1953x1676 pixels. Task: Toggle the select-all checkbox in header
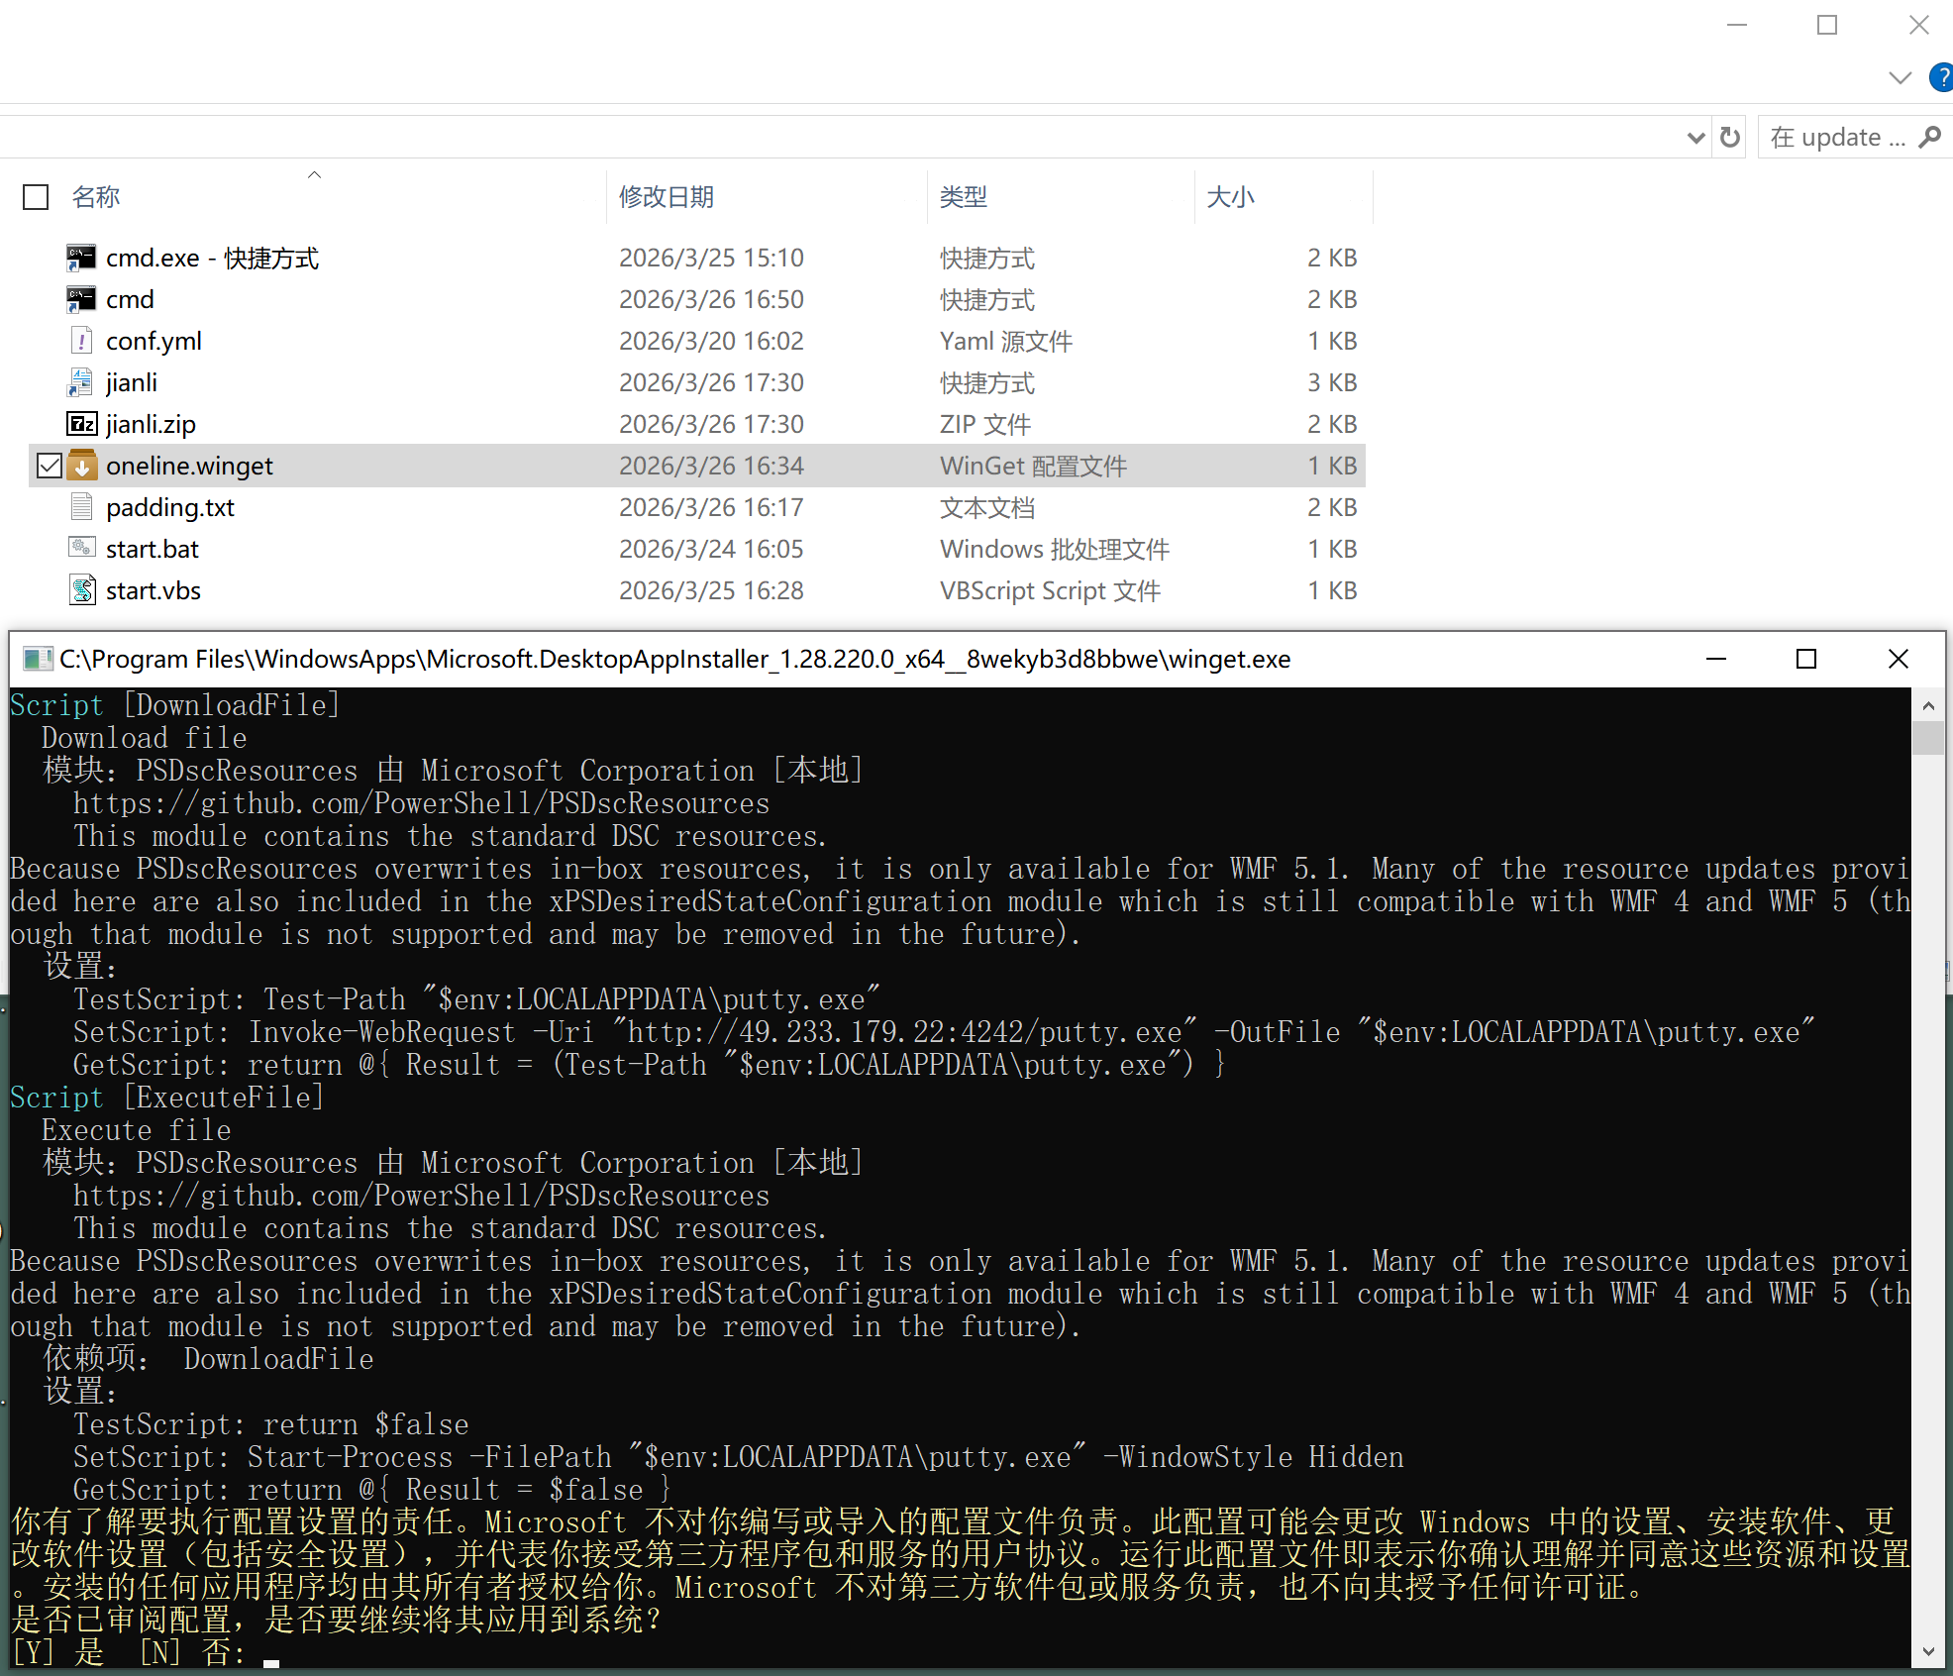[36, 198]
